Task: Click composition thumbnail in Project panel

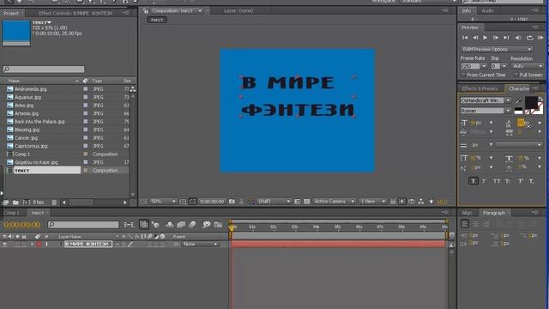Action: [x=16, y=33]
